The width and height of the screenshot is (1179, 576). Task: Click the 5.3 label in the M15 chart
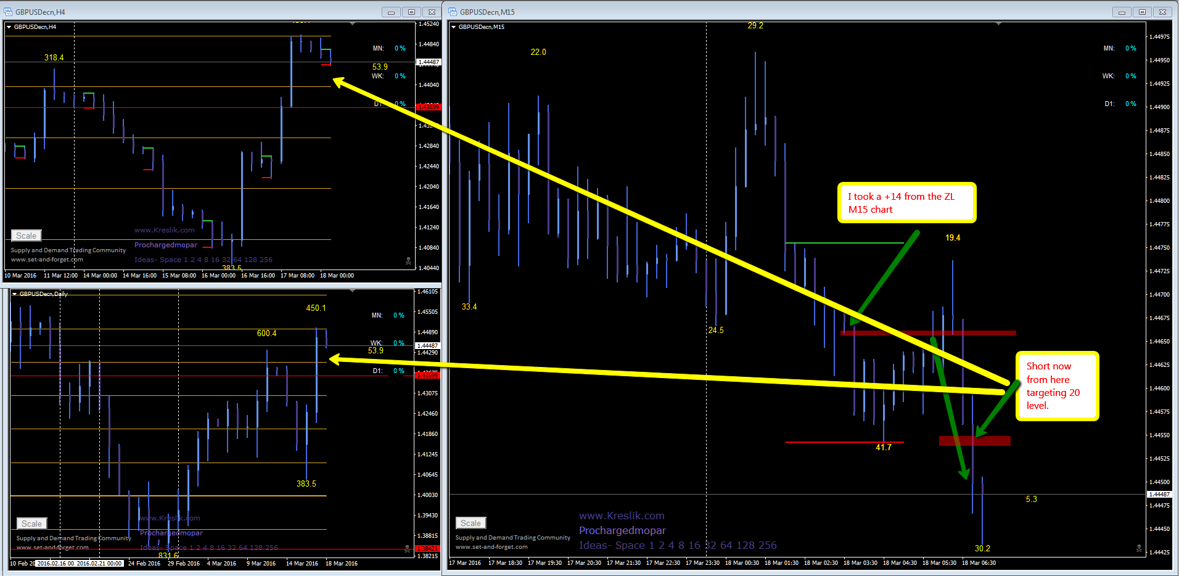(1032, 499)
